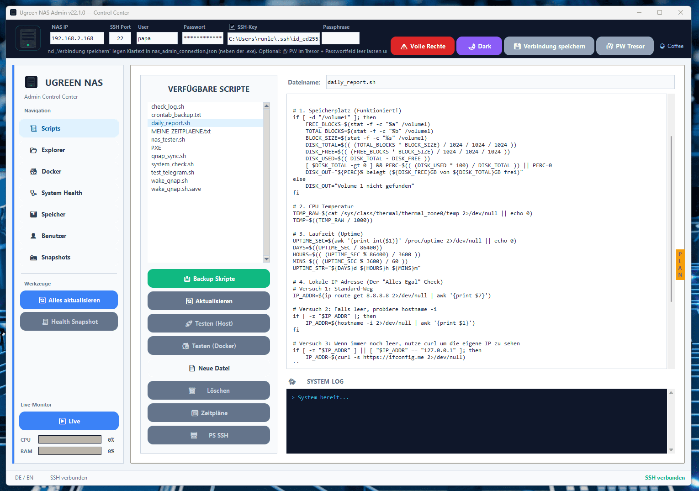Click the Passwort input field
The width and height of the screenshot is (699, 491).
point(203,38)
